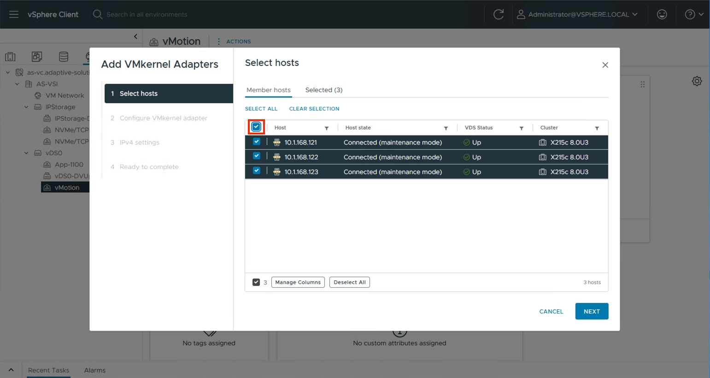Open the settings gear icon on the right

click(x=697, y=81)
